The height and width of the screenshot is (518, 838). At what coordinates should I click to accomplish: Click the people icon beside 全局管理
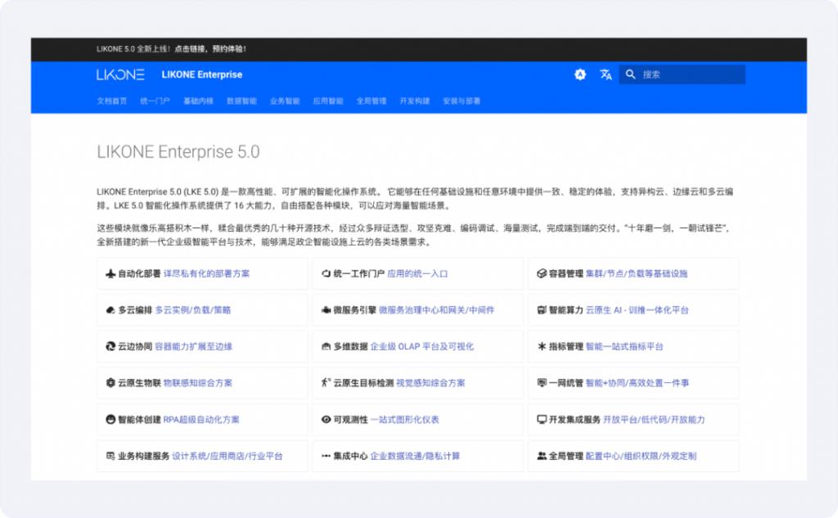click(x=542, y=456)
